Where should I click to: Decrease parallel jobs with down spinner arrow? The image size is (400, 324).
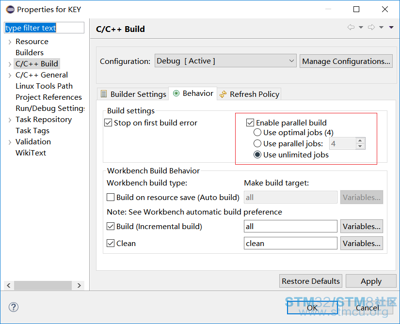[360, 146]
